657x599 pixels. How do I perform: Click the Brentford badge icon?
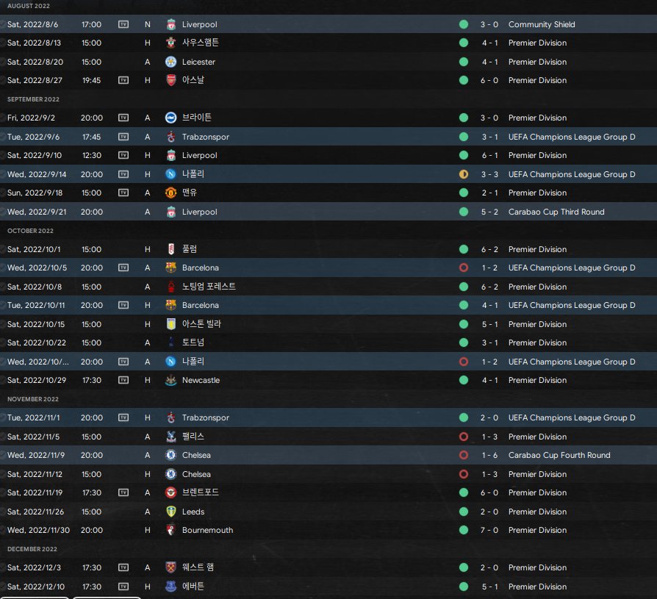coord(171,492)
